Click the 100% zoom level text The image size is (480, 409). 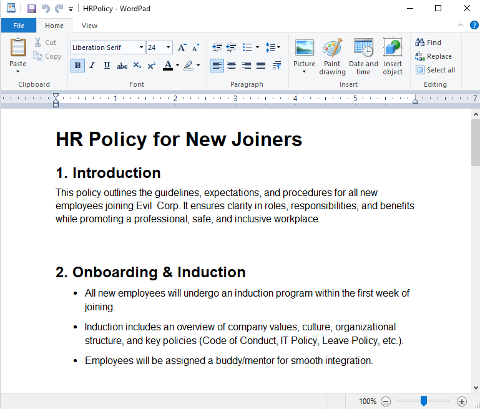368,401
